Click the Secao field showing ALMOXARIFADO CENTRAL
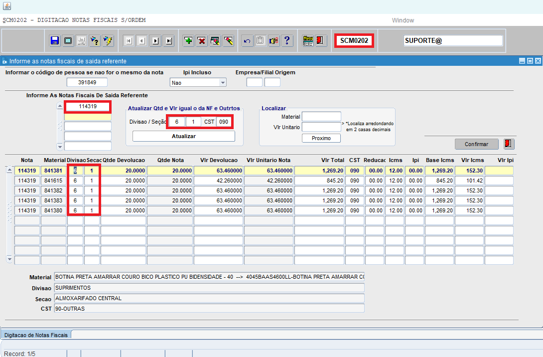The width and height of the screenshot is (543, 357). point(209,299)
